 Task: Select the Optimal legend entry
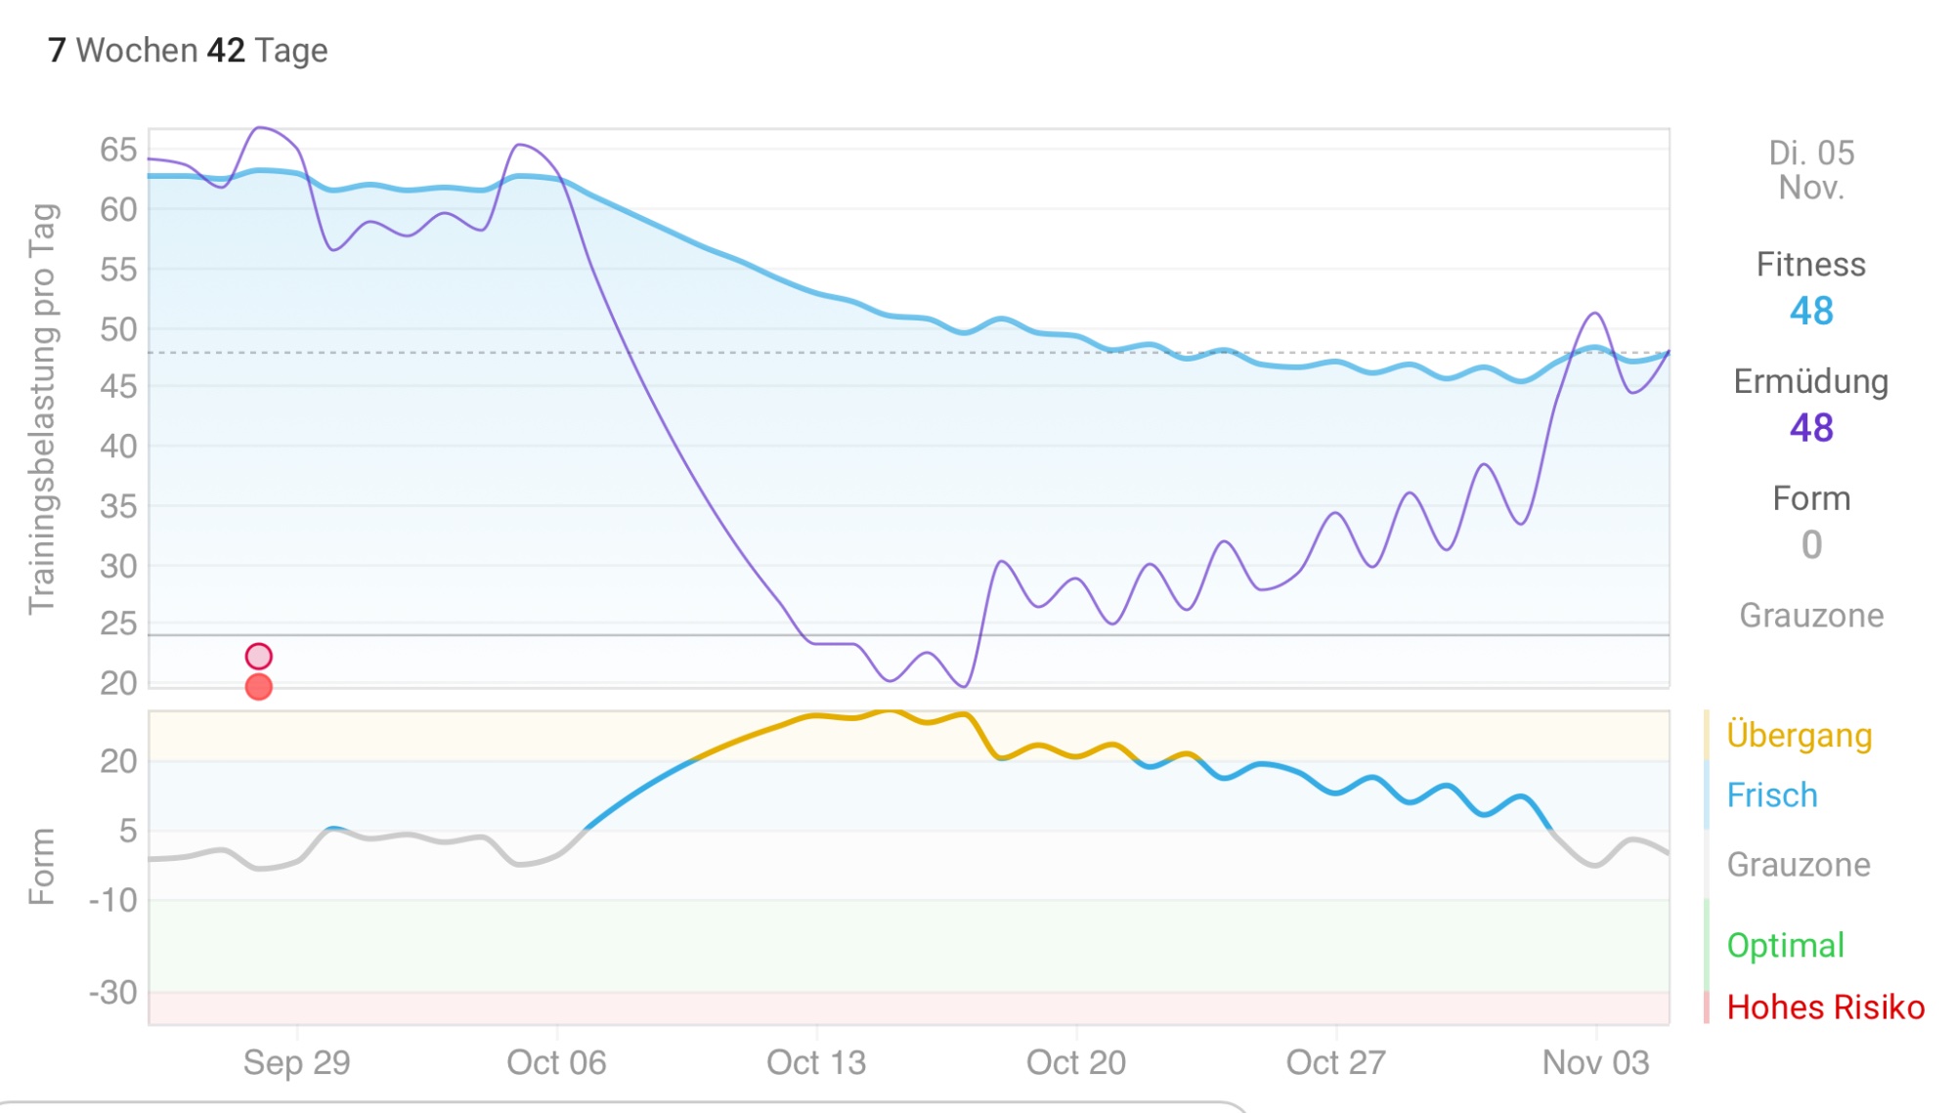pyautogui.click(x=1785, y=946)
